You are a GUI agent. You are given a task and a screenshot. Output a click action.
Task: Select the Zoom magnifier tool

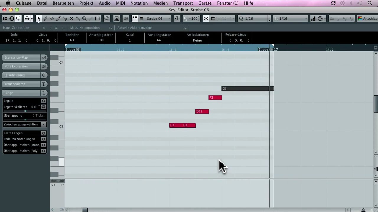coord(84,19)
